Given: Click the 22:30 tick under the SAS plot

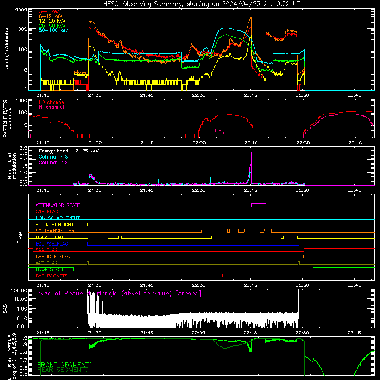Looking at the screenshot, I should click(302, 333).
